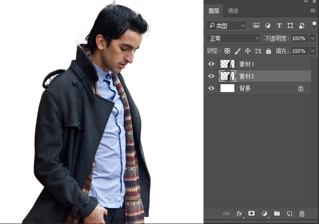The height and width of the screenshot is (224, 319).
Task: Filter layers by type text icon
Action: pyautogui.click(x=279, y=25)
